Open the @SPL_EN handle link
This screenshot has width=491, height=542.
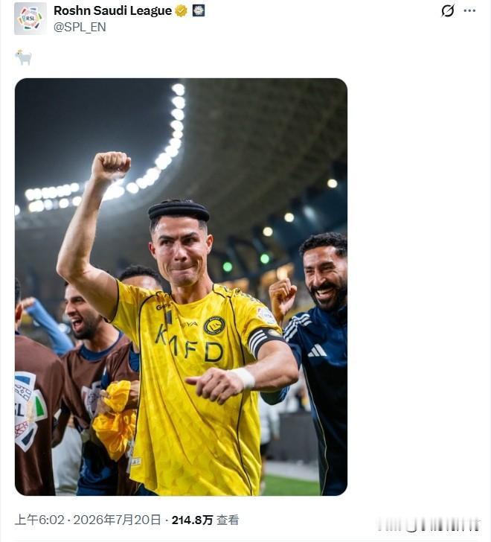coord(80,27)
